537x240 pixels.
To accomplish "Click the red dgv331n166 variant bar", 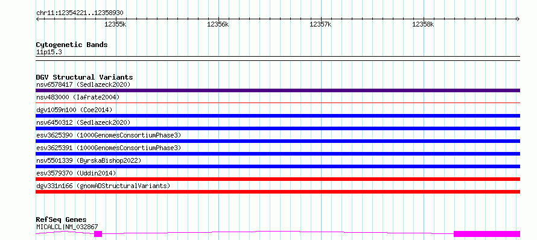I will [x=278, y=192].
